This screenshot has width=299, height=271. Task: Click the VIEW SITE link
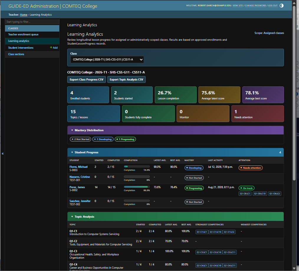click(238, 6)
